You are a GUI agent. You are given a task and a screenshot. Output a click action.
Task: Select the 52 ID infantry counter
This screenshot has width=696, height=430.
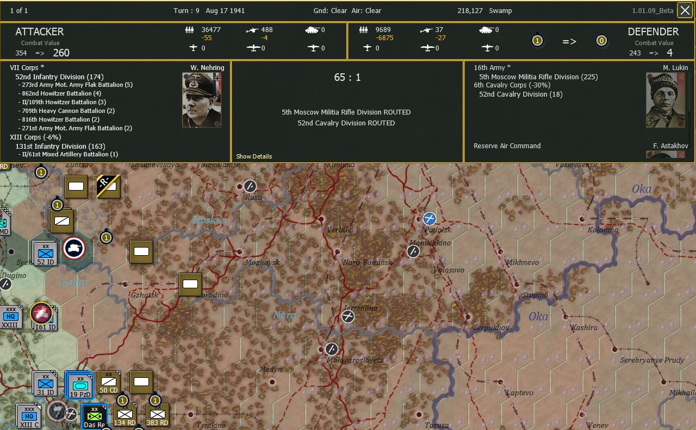click(45, 253)
